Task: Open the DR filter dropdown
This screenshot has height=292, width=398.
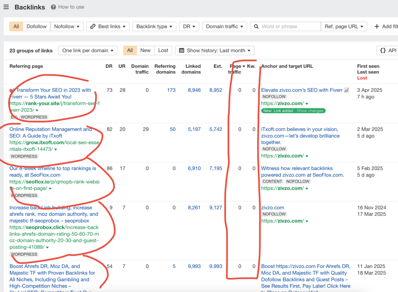Action: 189,26
